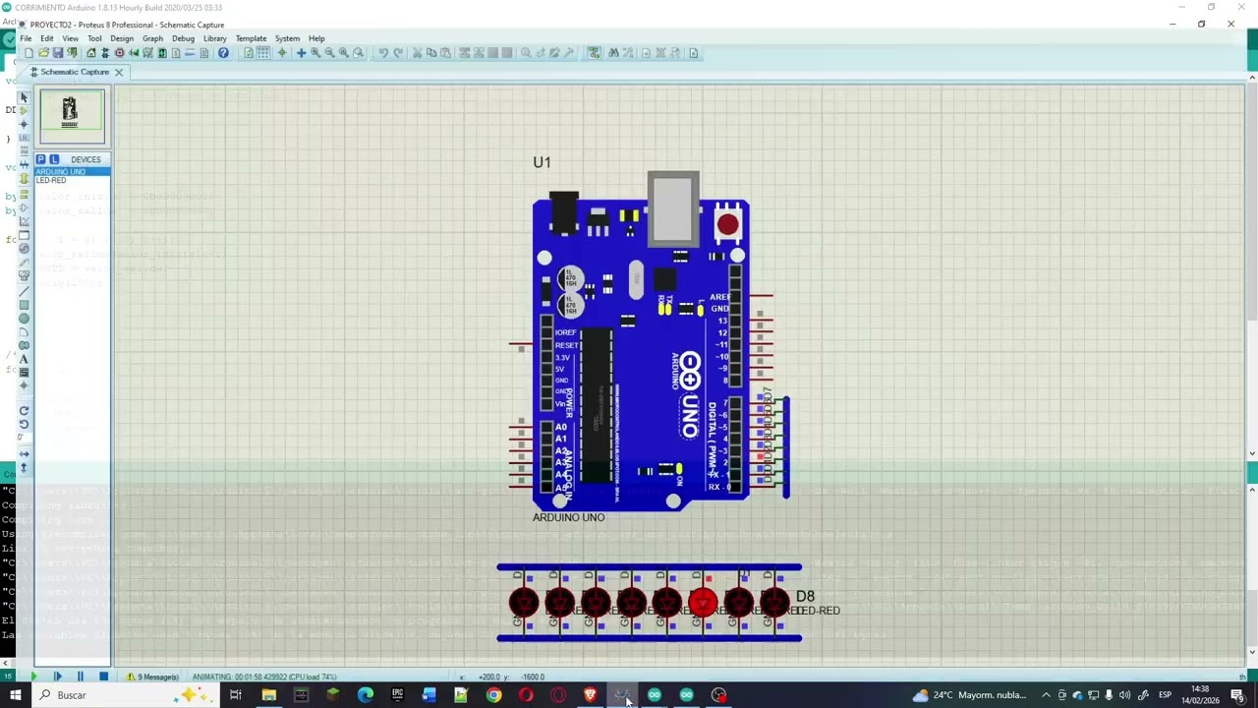
Task: Click the Save Project disk icon
Action: [x=58, y=53]
